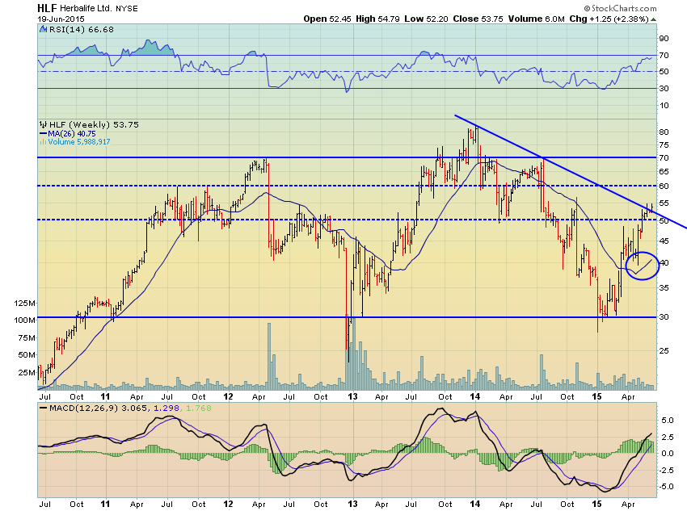
Task: Select the RSI(14) 66.68 label
Action: tap(82, 29)
